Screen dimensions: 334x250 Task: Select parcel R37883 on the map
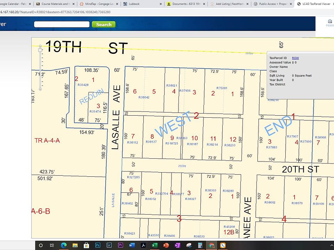[x=272, y=147]
